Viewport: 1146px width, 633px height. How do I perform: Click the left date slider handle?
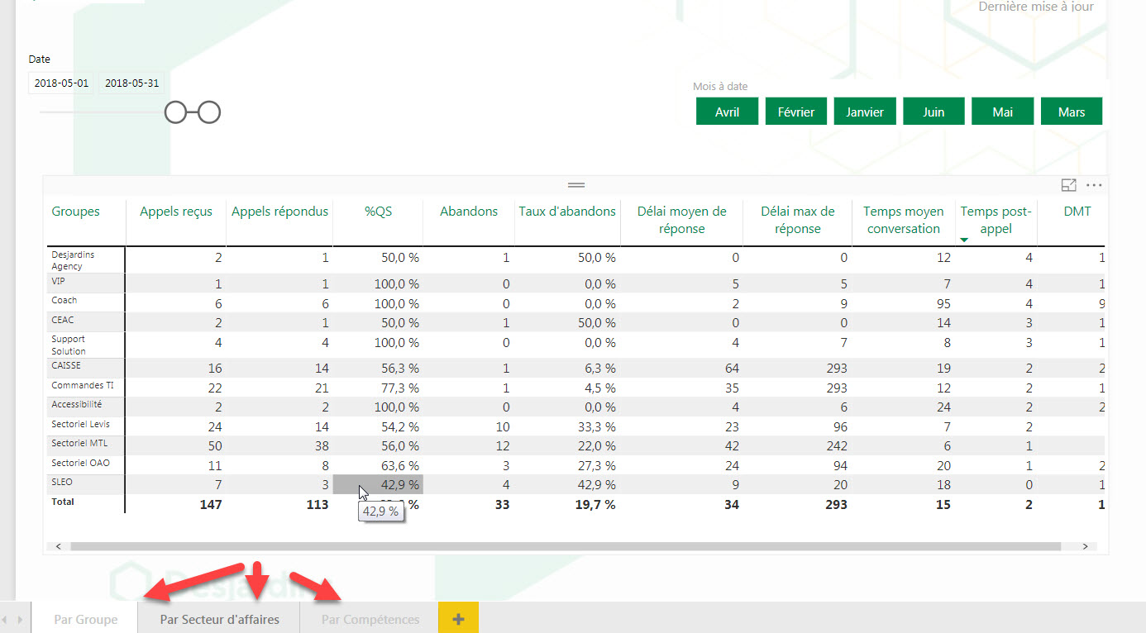pyautogui.click(x=176, y=112)
